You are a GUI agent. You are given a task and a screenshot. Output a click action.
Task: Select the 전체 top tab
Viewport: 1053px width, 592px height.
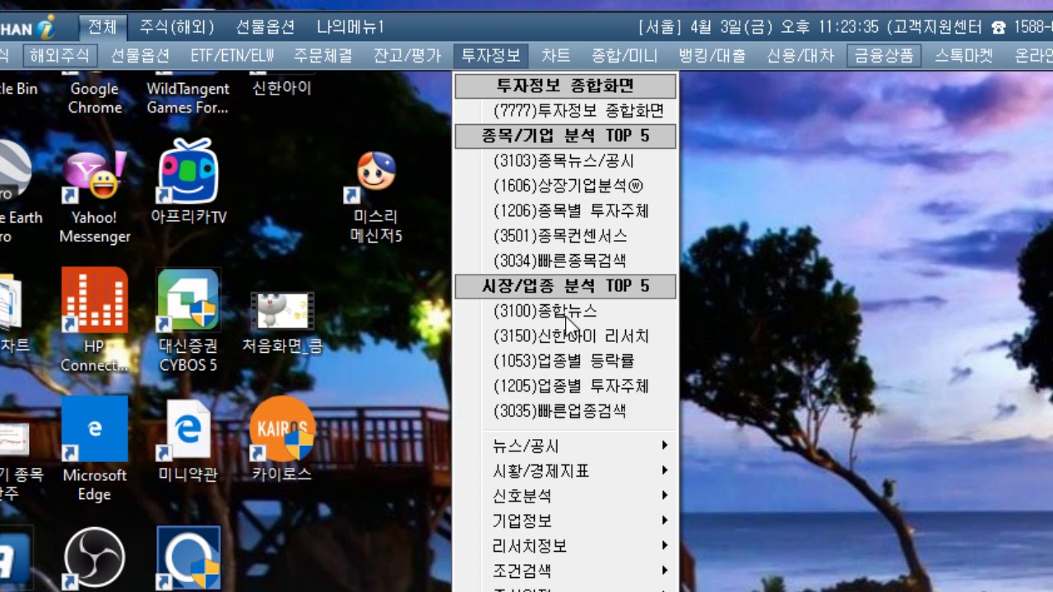tap(103, 27)
